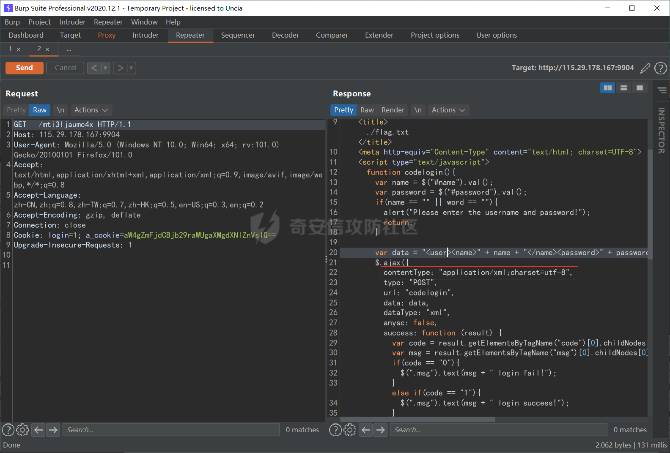Open the Project menu
Screen dimensions: 670x453
pos(39,22)
